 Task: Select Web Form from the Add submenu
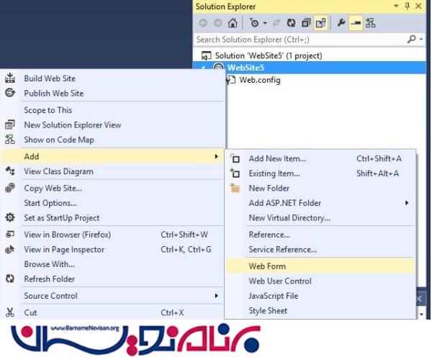tap(267, 266)
